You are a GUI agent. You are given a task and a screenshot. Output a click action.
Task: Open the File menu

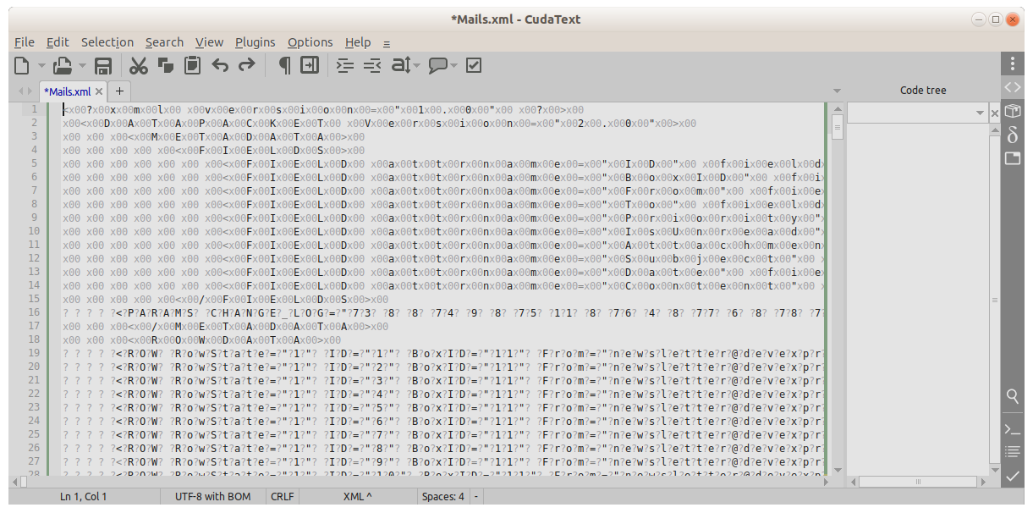click(x=25, y=42)
